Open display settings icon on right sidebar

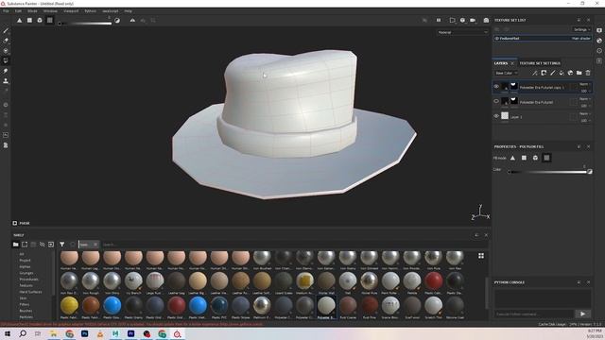(599, 30)
